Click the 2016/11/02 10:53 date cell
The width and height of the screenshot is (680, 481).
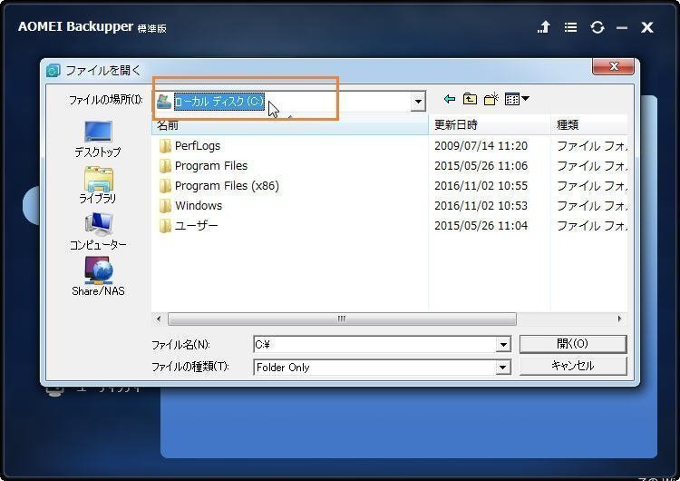[x=481, y=206]
